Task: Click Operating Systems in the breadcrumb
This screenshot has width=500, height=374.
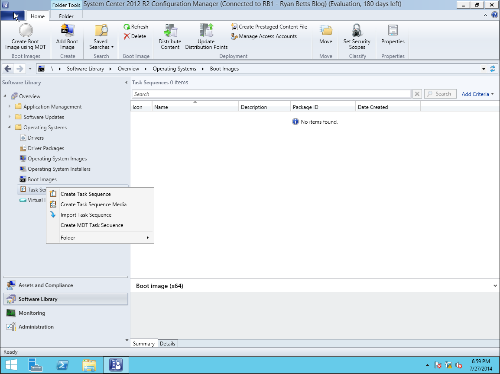Action: click(175, 69)
